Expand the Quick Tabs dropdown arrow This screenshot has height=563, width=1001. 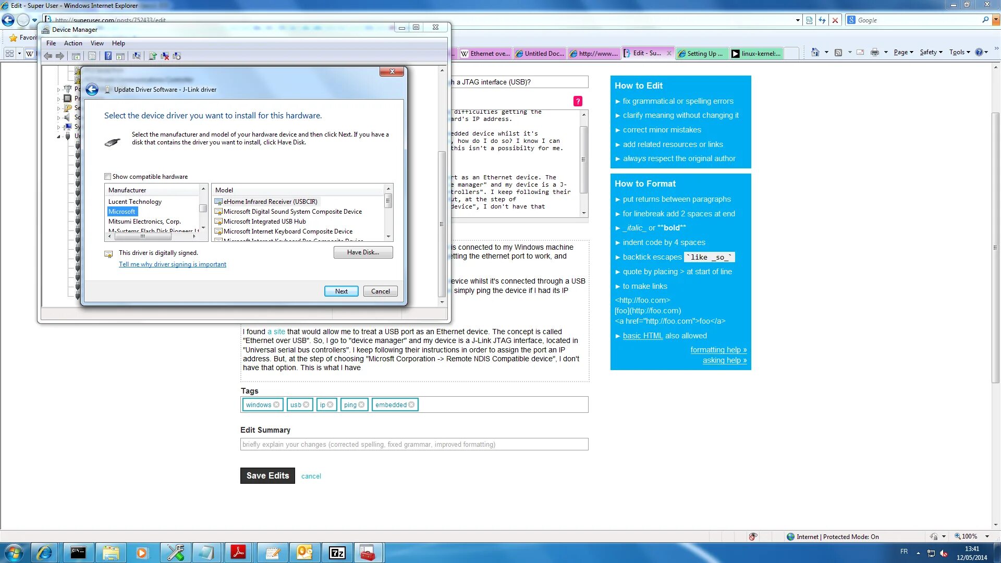coord(19,53)
